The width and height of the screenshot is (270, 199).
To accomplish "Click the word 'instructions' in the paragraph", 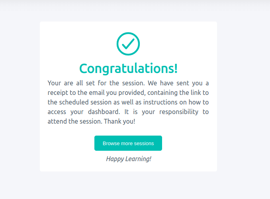I will (160, 102).
